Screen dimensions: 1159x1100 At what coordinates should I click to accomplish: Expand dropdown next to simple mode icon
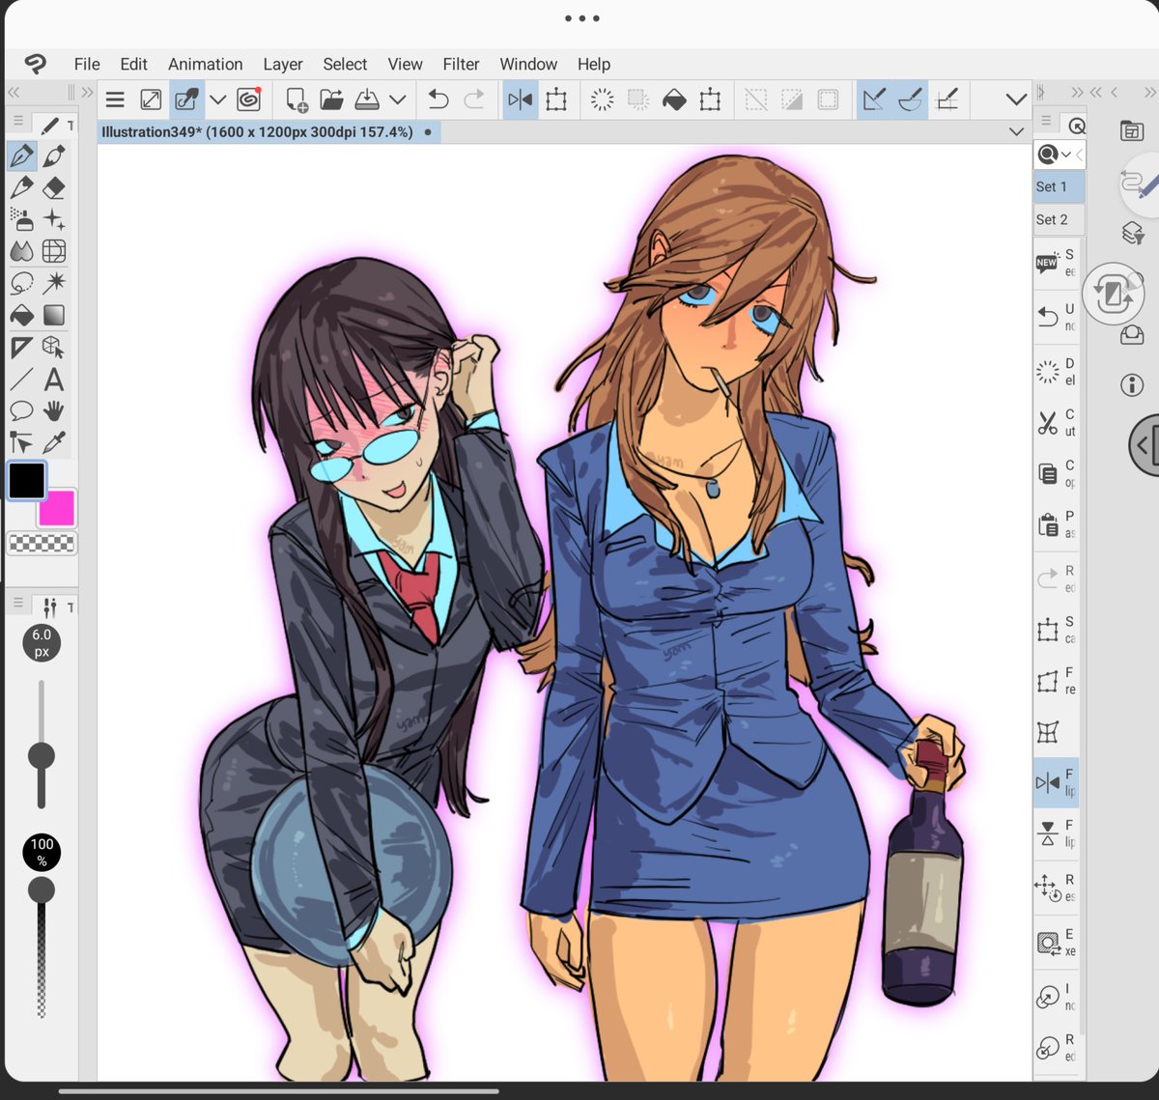coord(218,99)
